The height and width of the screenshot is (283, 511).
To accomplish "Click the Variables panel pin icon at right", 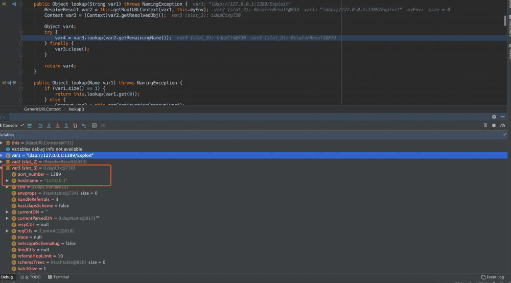I will (504, 134).
